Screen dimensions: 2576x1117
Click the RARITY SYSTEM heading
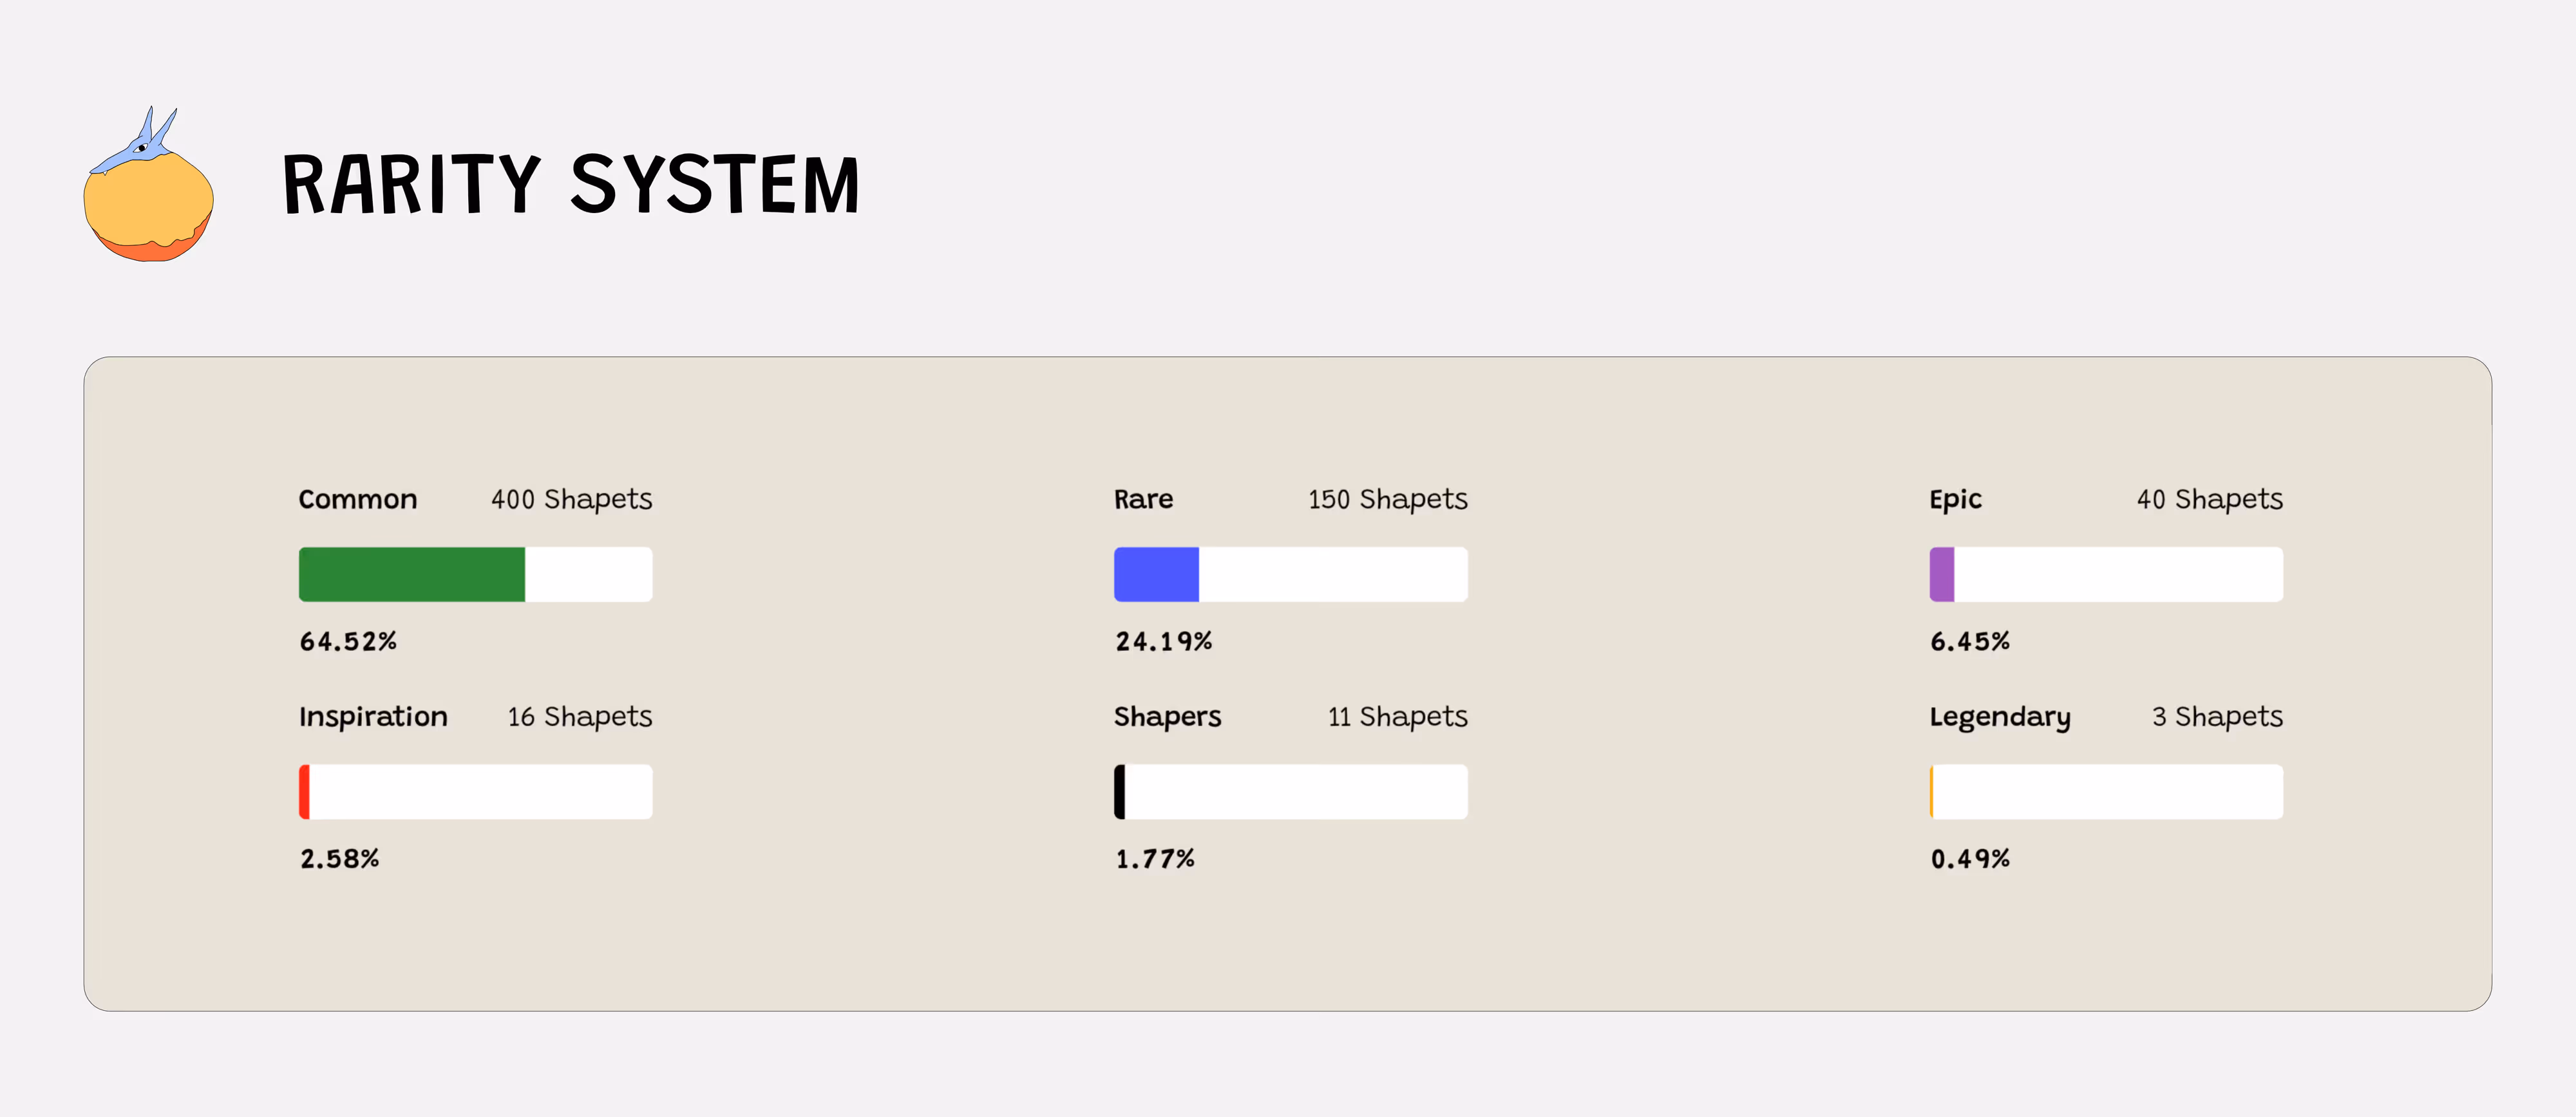(x=570, y=185)
